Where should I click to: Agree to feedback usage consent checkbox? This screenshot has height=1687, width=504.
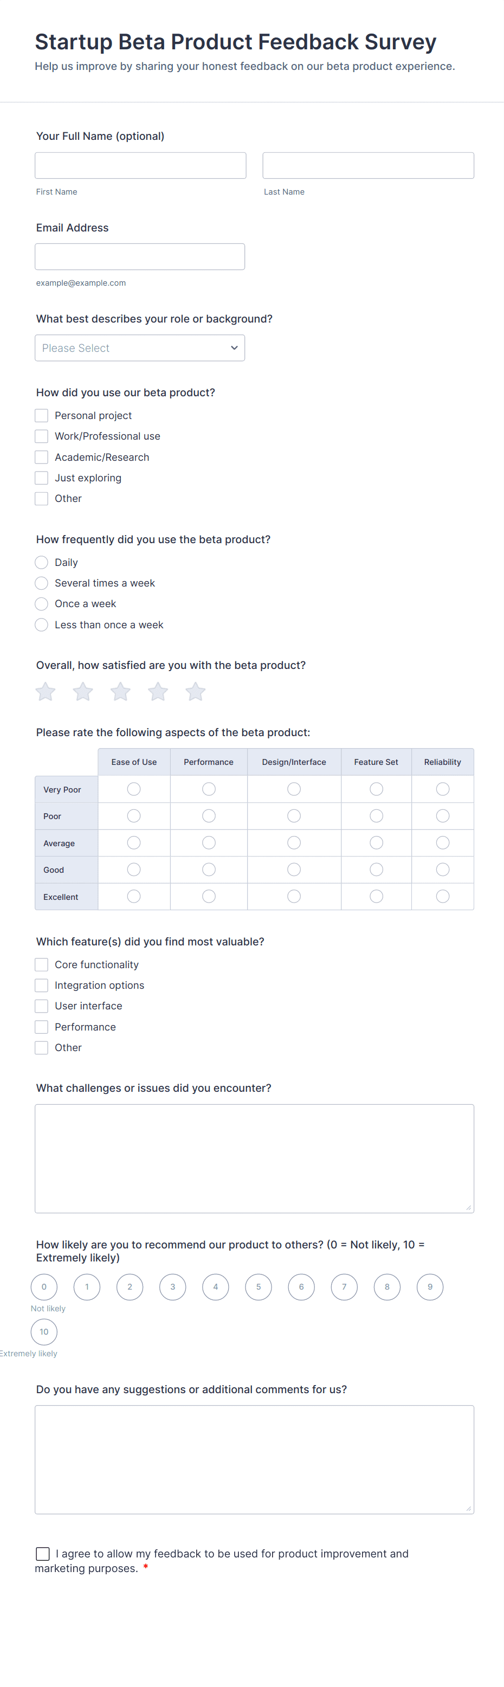(x=43, y=1554)
